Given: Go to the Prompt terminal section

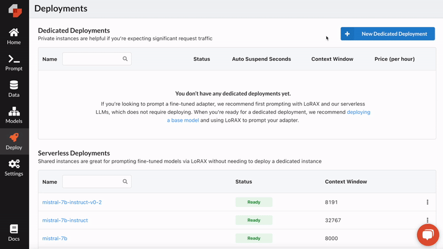Looking at the screenshot, I should coord(14,63).
